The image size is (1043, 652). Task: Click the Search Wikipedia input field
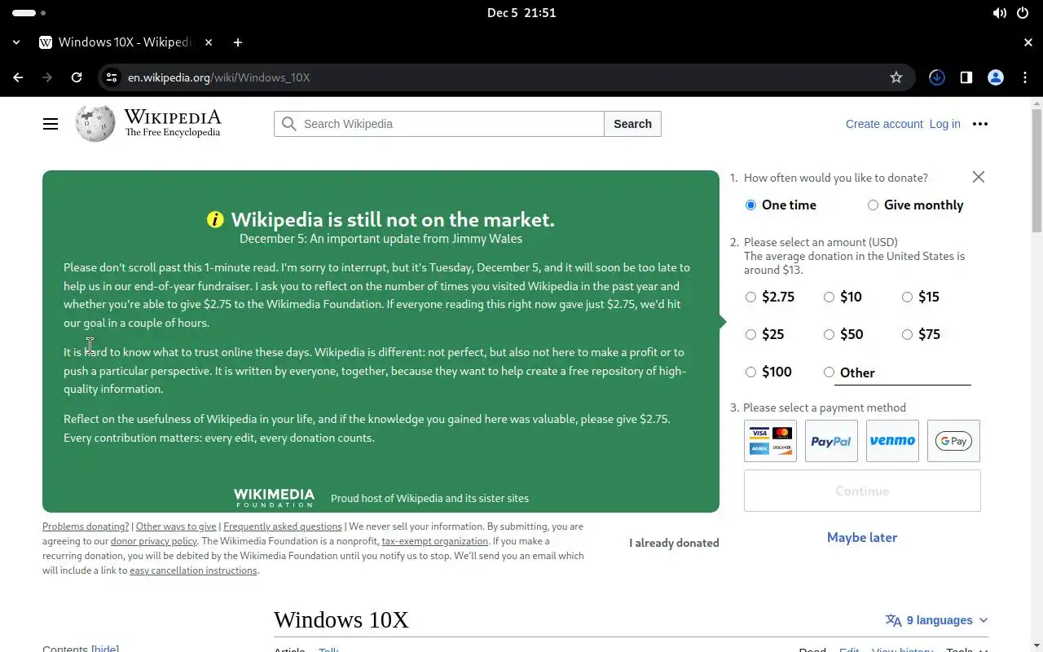(439, 124)
